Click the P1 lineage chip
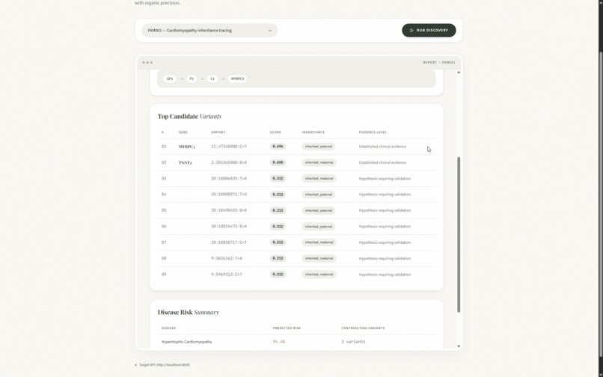This screenshot has width=603, height=377. pos(192,79)
